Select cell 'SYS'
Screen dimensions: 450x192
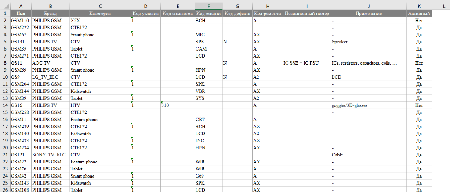209,98
